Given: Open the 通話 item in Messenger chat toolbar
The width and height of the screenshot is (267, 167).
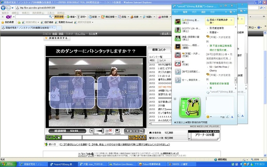Looking at the screenshot, I should tap(203, 12).
